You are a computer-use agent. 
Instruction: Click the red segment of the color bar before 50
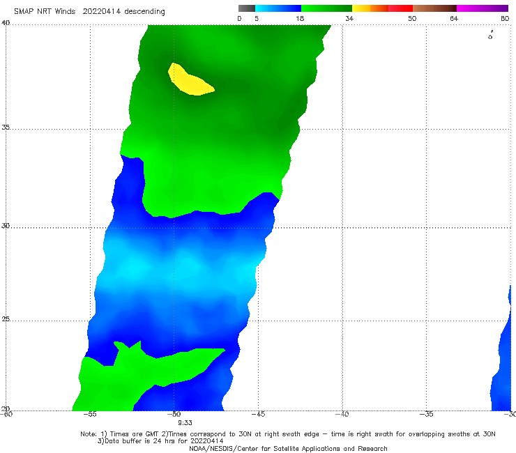tap(400, 8)
